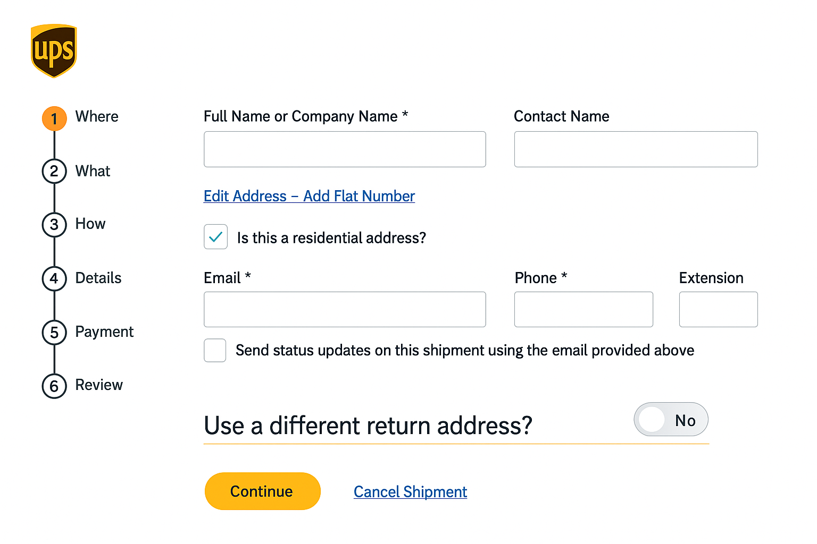Click step 3 circle icon for How
Screen dimensions: 817x544
pos(54,224)
